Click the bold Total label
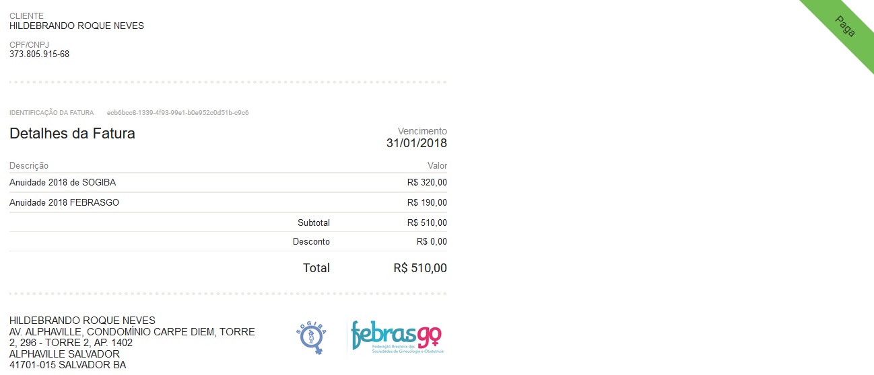 point(316,268)
